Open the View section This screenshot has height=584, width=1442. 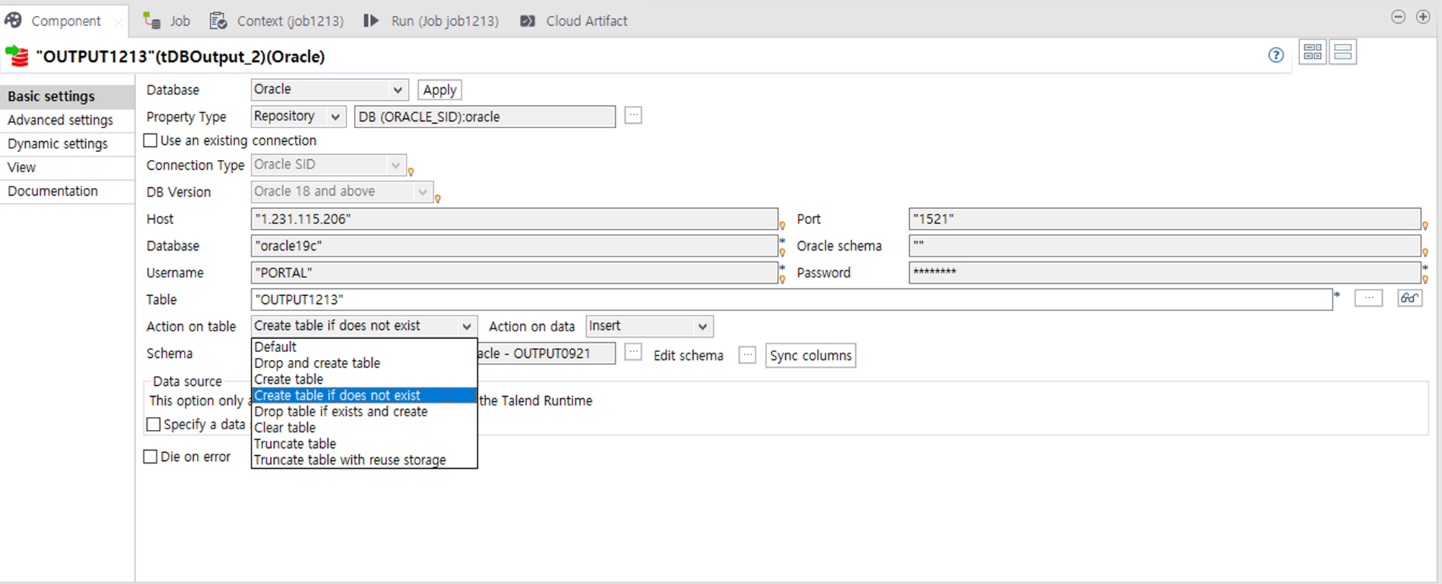coord(67,168)
